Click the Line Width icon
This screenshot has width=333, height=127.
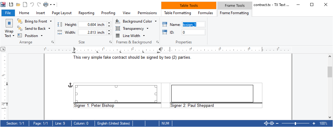[118, 36]
